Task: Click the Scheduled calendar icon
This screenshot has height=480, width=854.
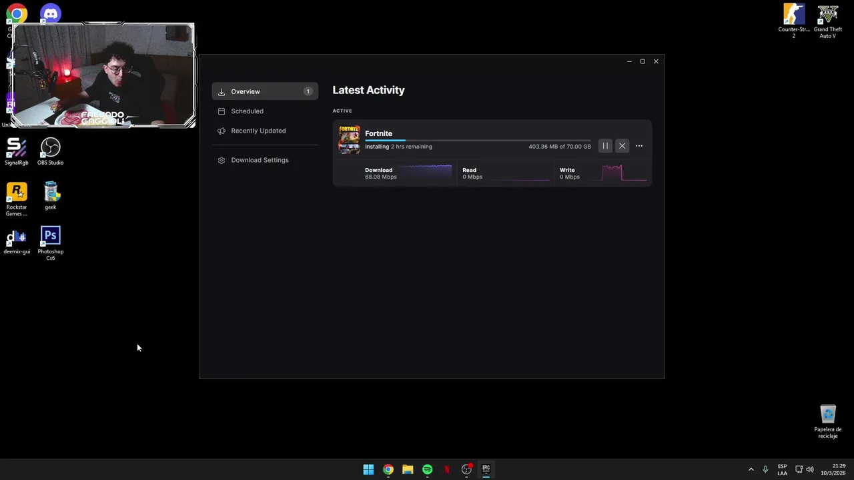Action: (x=222, y=111)
